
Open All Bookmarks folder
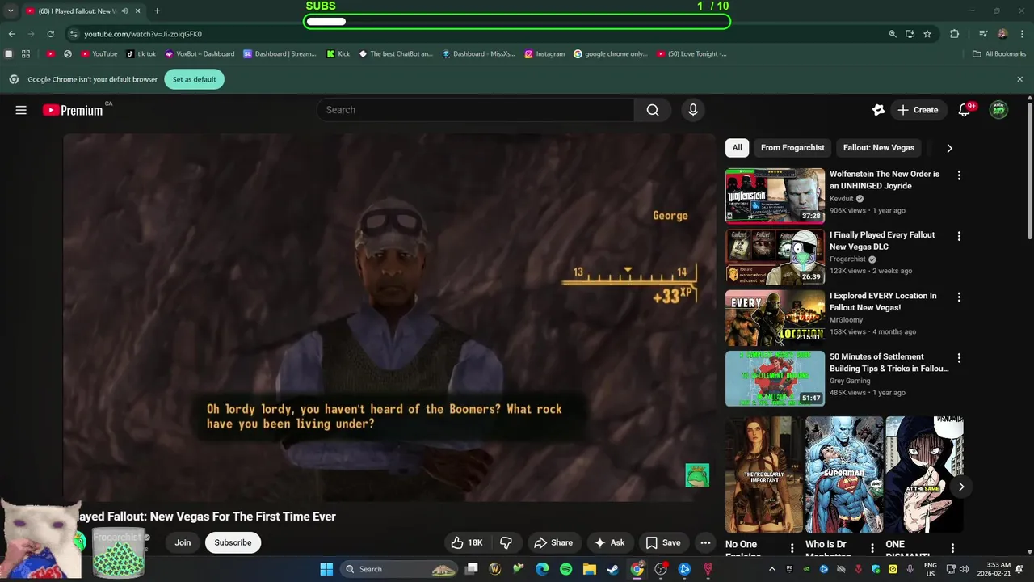[999, 54]
